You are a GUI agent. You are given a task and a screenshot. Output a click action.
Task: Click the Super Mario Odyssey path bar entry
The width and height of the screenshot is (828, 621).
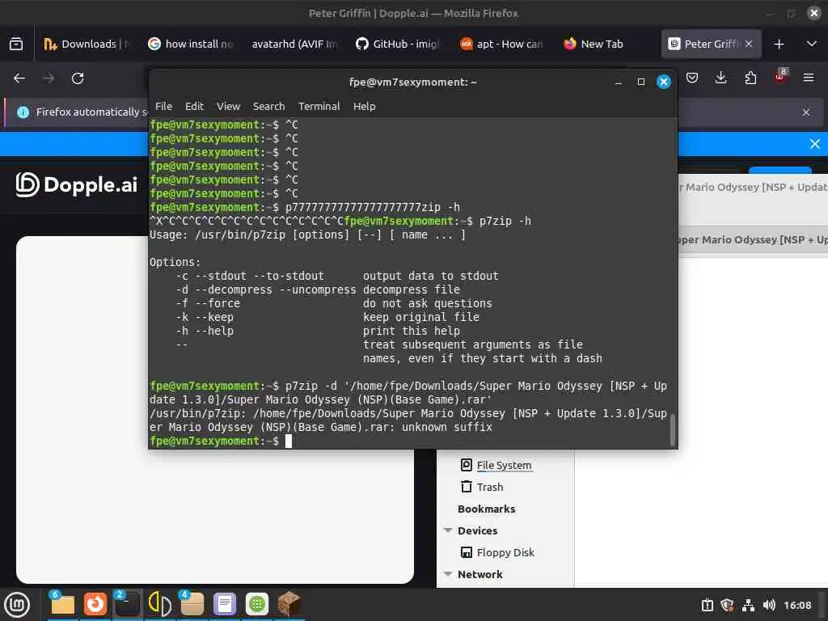pos(754,239)
